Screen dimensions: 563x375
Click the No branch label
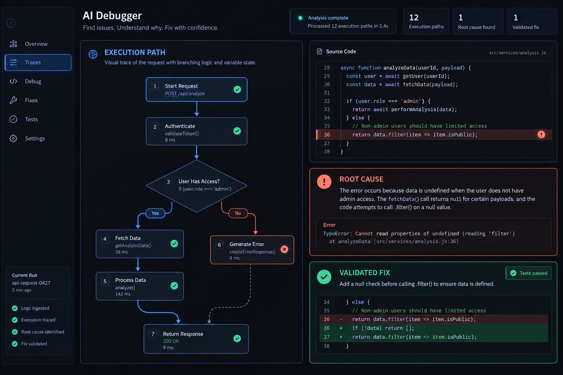(x=238, y=214)
